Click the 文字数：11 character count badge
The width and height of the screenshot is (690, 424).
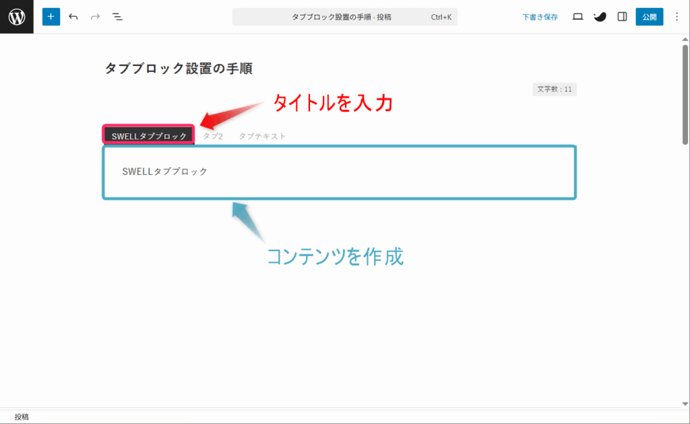[x=555, y=90]
